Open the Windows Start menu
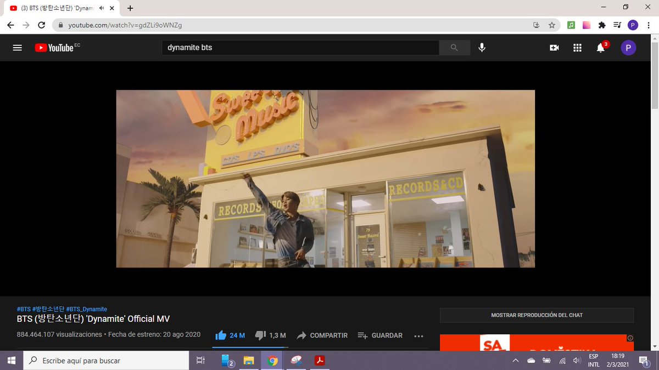Image resolution: width=659 pixels, height=370 pixels. pos(11,361)
